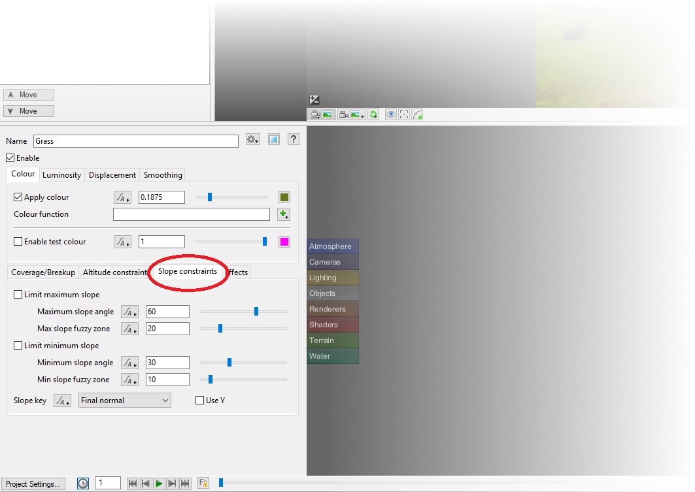
Task: Select the Slope constraints tab
Action: (x=188, y=271)
